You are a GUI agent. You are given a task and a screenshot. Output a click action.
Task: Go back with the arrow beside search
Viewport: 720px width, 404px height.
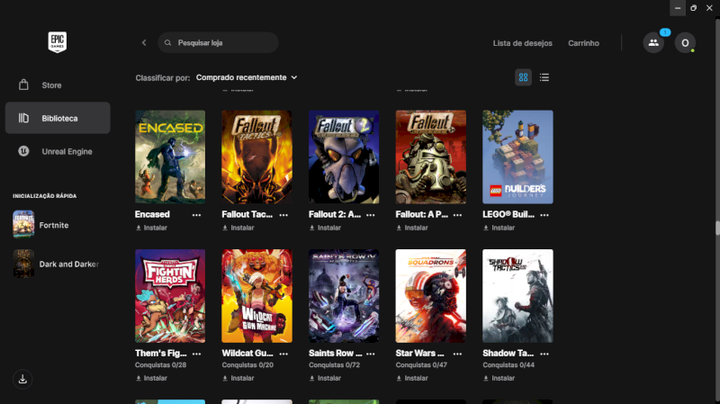point(144,42)
